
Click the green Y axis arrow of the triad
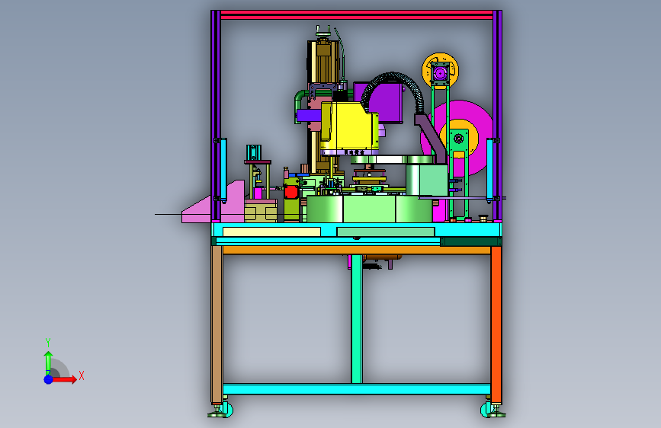pos(48,363)
